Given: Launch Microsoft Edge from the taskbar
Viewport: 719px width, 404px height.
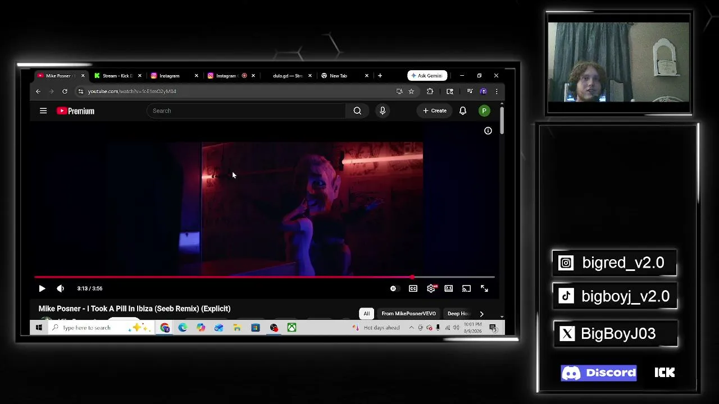Looking at the screenshot, I should tap(183, 328).
